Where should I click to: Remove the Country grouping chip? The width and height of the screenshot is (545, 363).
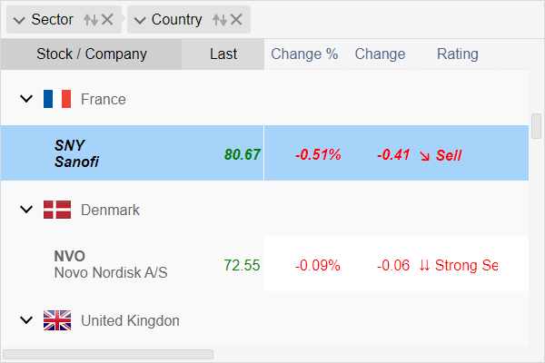click(237, 19)
